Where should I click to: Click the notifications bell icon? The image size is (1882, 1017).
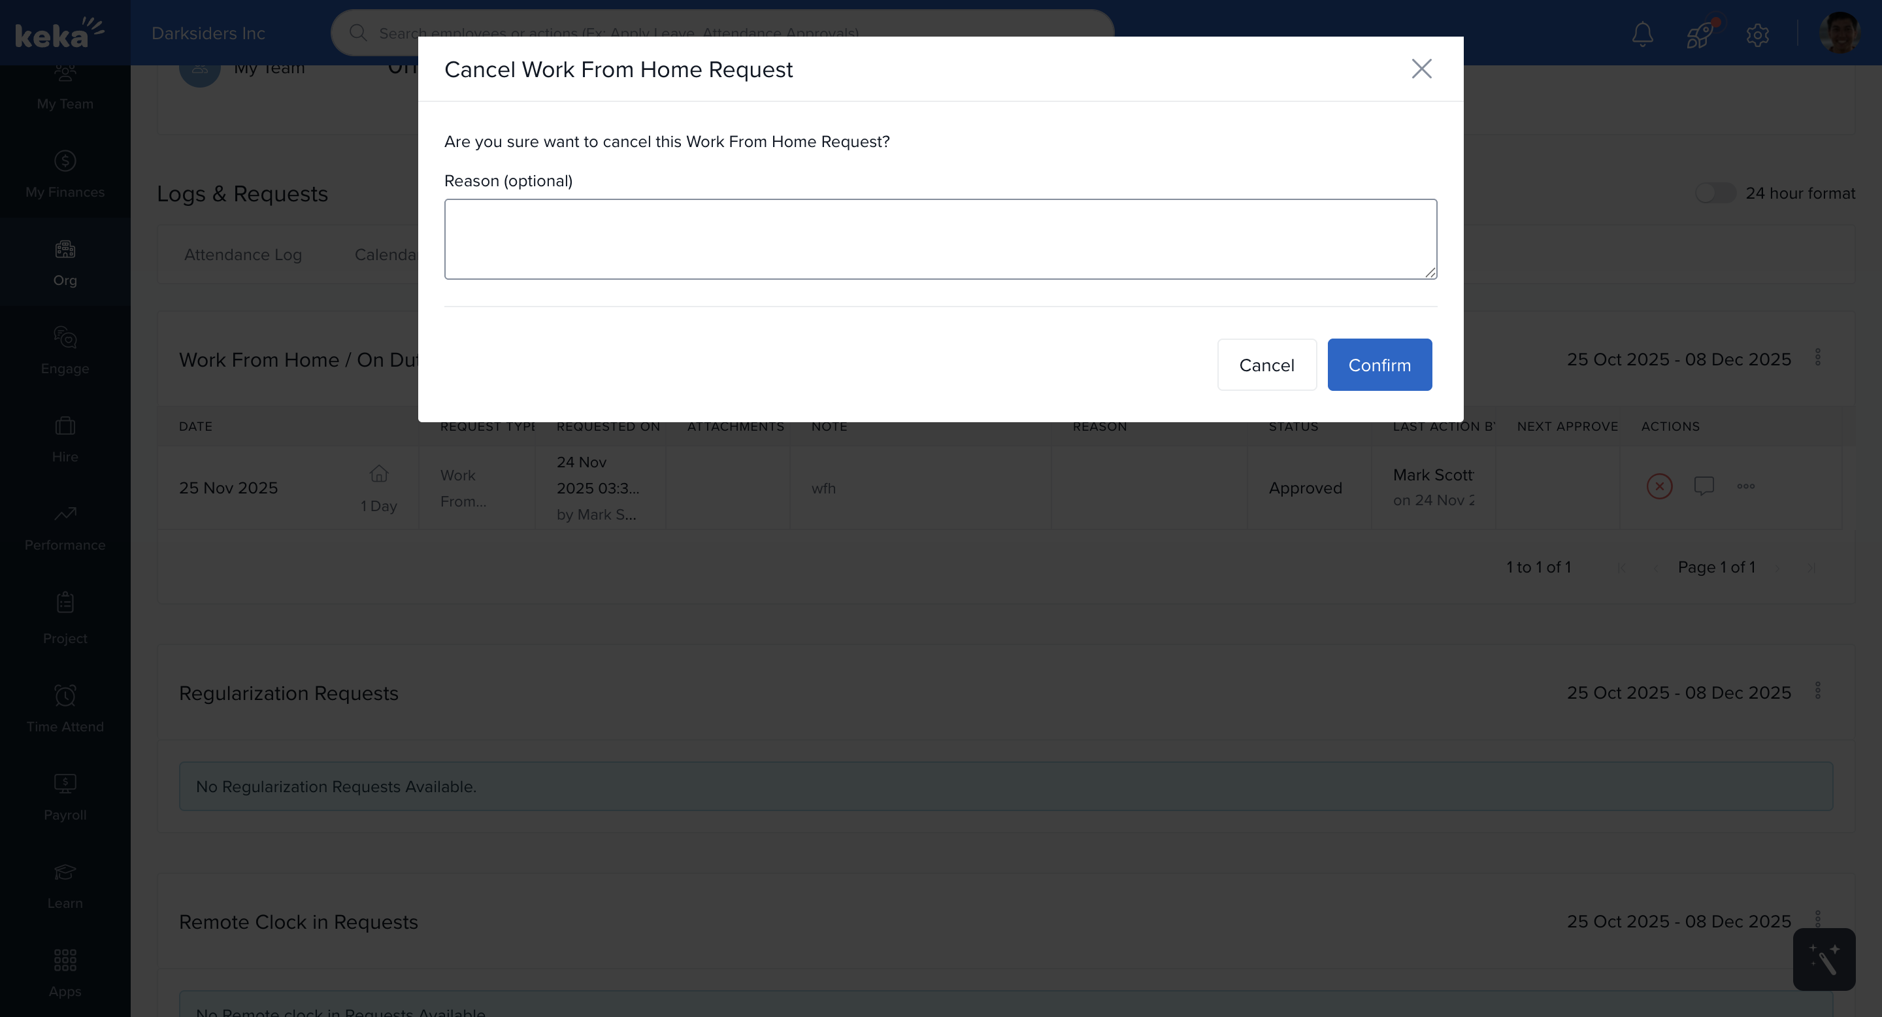pyautogui.click(x=1642, y=33)
